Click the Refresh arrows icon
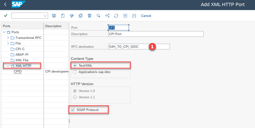 click(x=116, y=16)
